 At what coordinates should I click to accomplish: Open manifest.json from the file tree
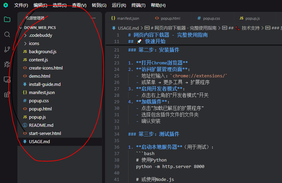point(42,92)
